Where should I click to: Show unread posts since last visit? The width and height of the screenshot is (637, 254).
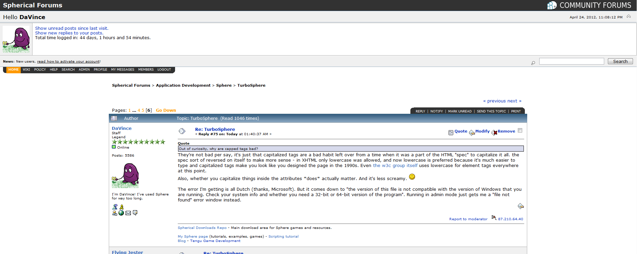coord(72,28)
